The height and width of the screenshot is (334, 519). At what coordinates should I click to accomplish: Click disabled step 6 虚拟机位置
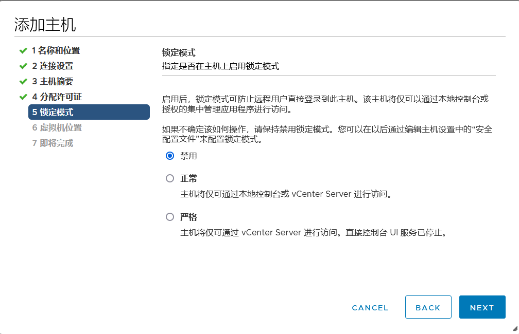[57, 127]
